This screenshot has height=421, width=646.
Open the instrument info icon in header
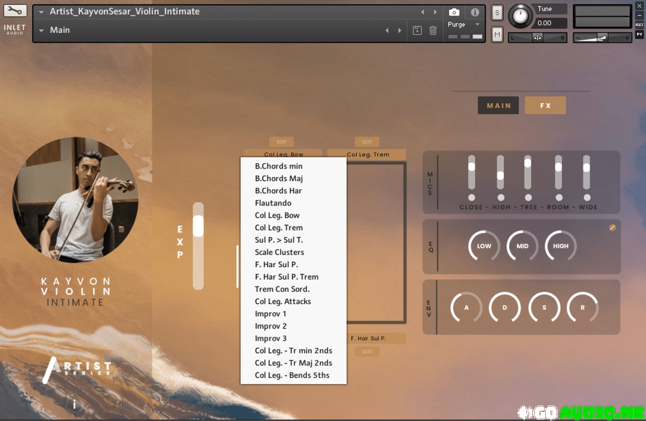pyautogui.click(x=475, y=12)
